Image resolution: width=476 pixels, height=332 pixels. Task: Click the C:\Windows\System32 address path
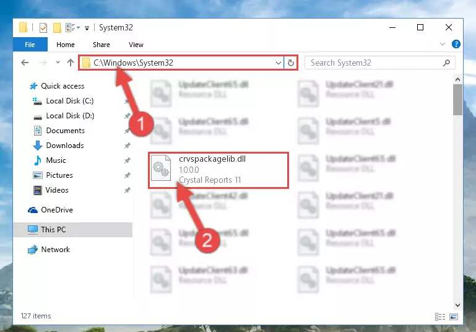pos(133,63)
